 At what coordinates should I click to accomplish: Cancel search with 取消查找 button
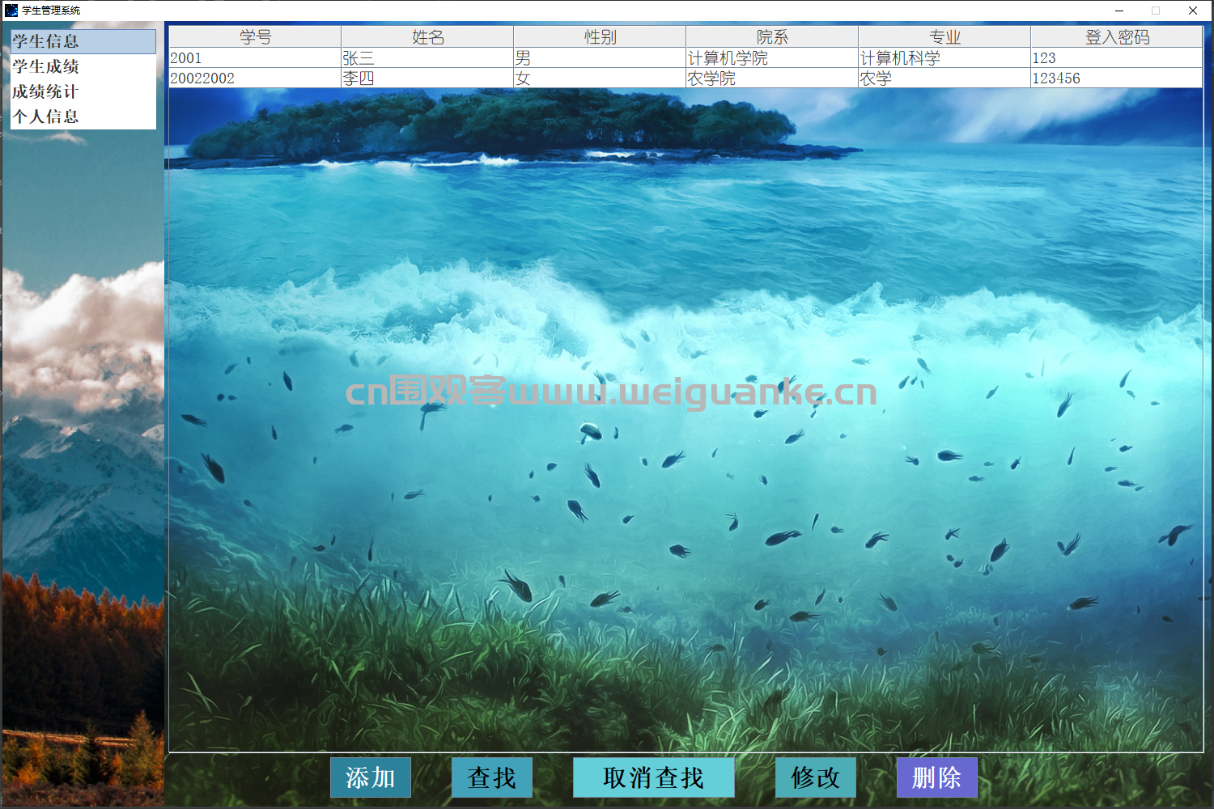(x=654, y=777)
